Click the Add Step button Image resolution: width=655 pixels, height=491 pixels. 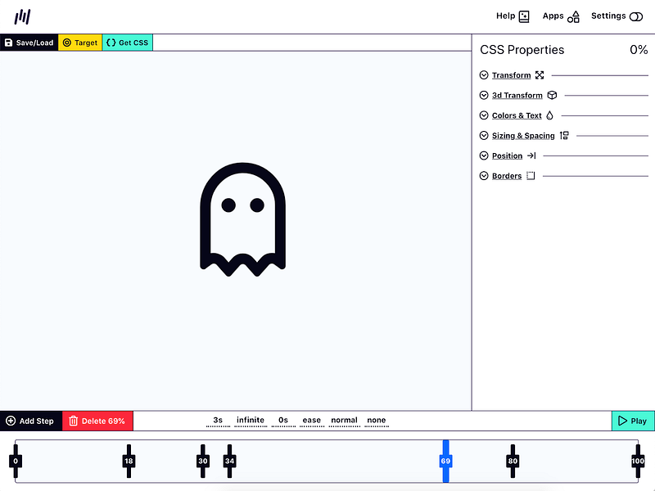coord(30,421)
